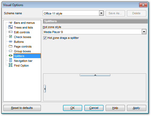Click the Cancel button
151x116 pixels.
tap(94, 108)
